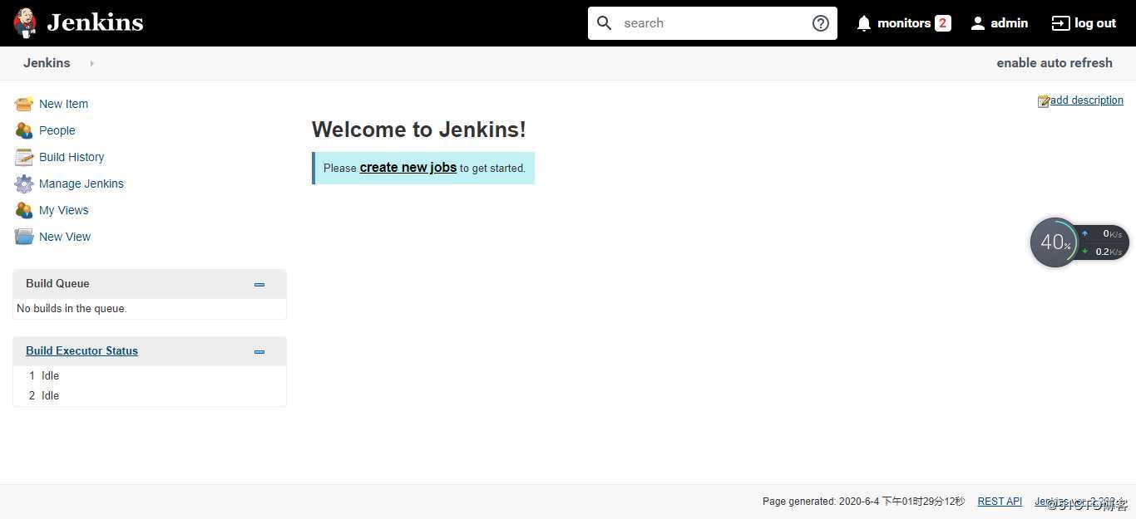This screenshot has width=1136, height=519.
Task: Click the People icon in sidebar
Action: click(x=24, y=130)
